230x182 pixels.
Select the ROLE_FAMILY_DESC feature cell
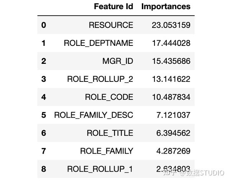[x=94, y=115]
